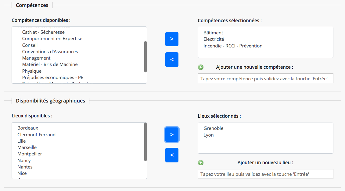The height and width of the screenshot is (191, 345).
Task: Pick Préjudices économiques - PE item
Action: click(52, 78)
